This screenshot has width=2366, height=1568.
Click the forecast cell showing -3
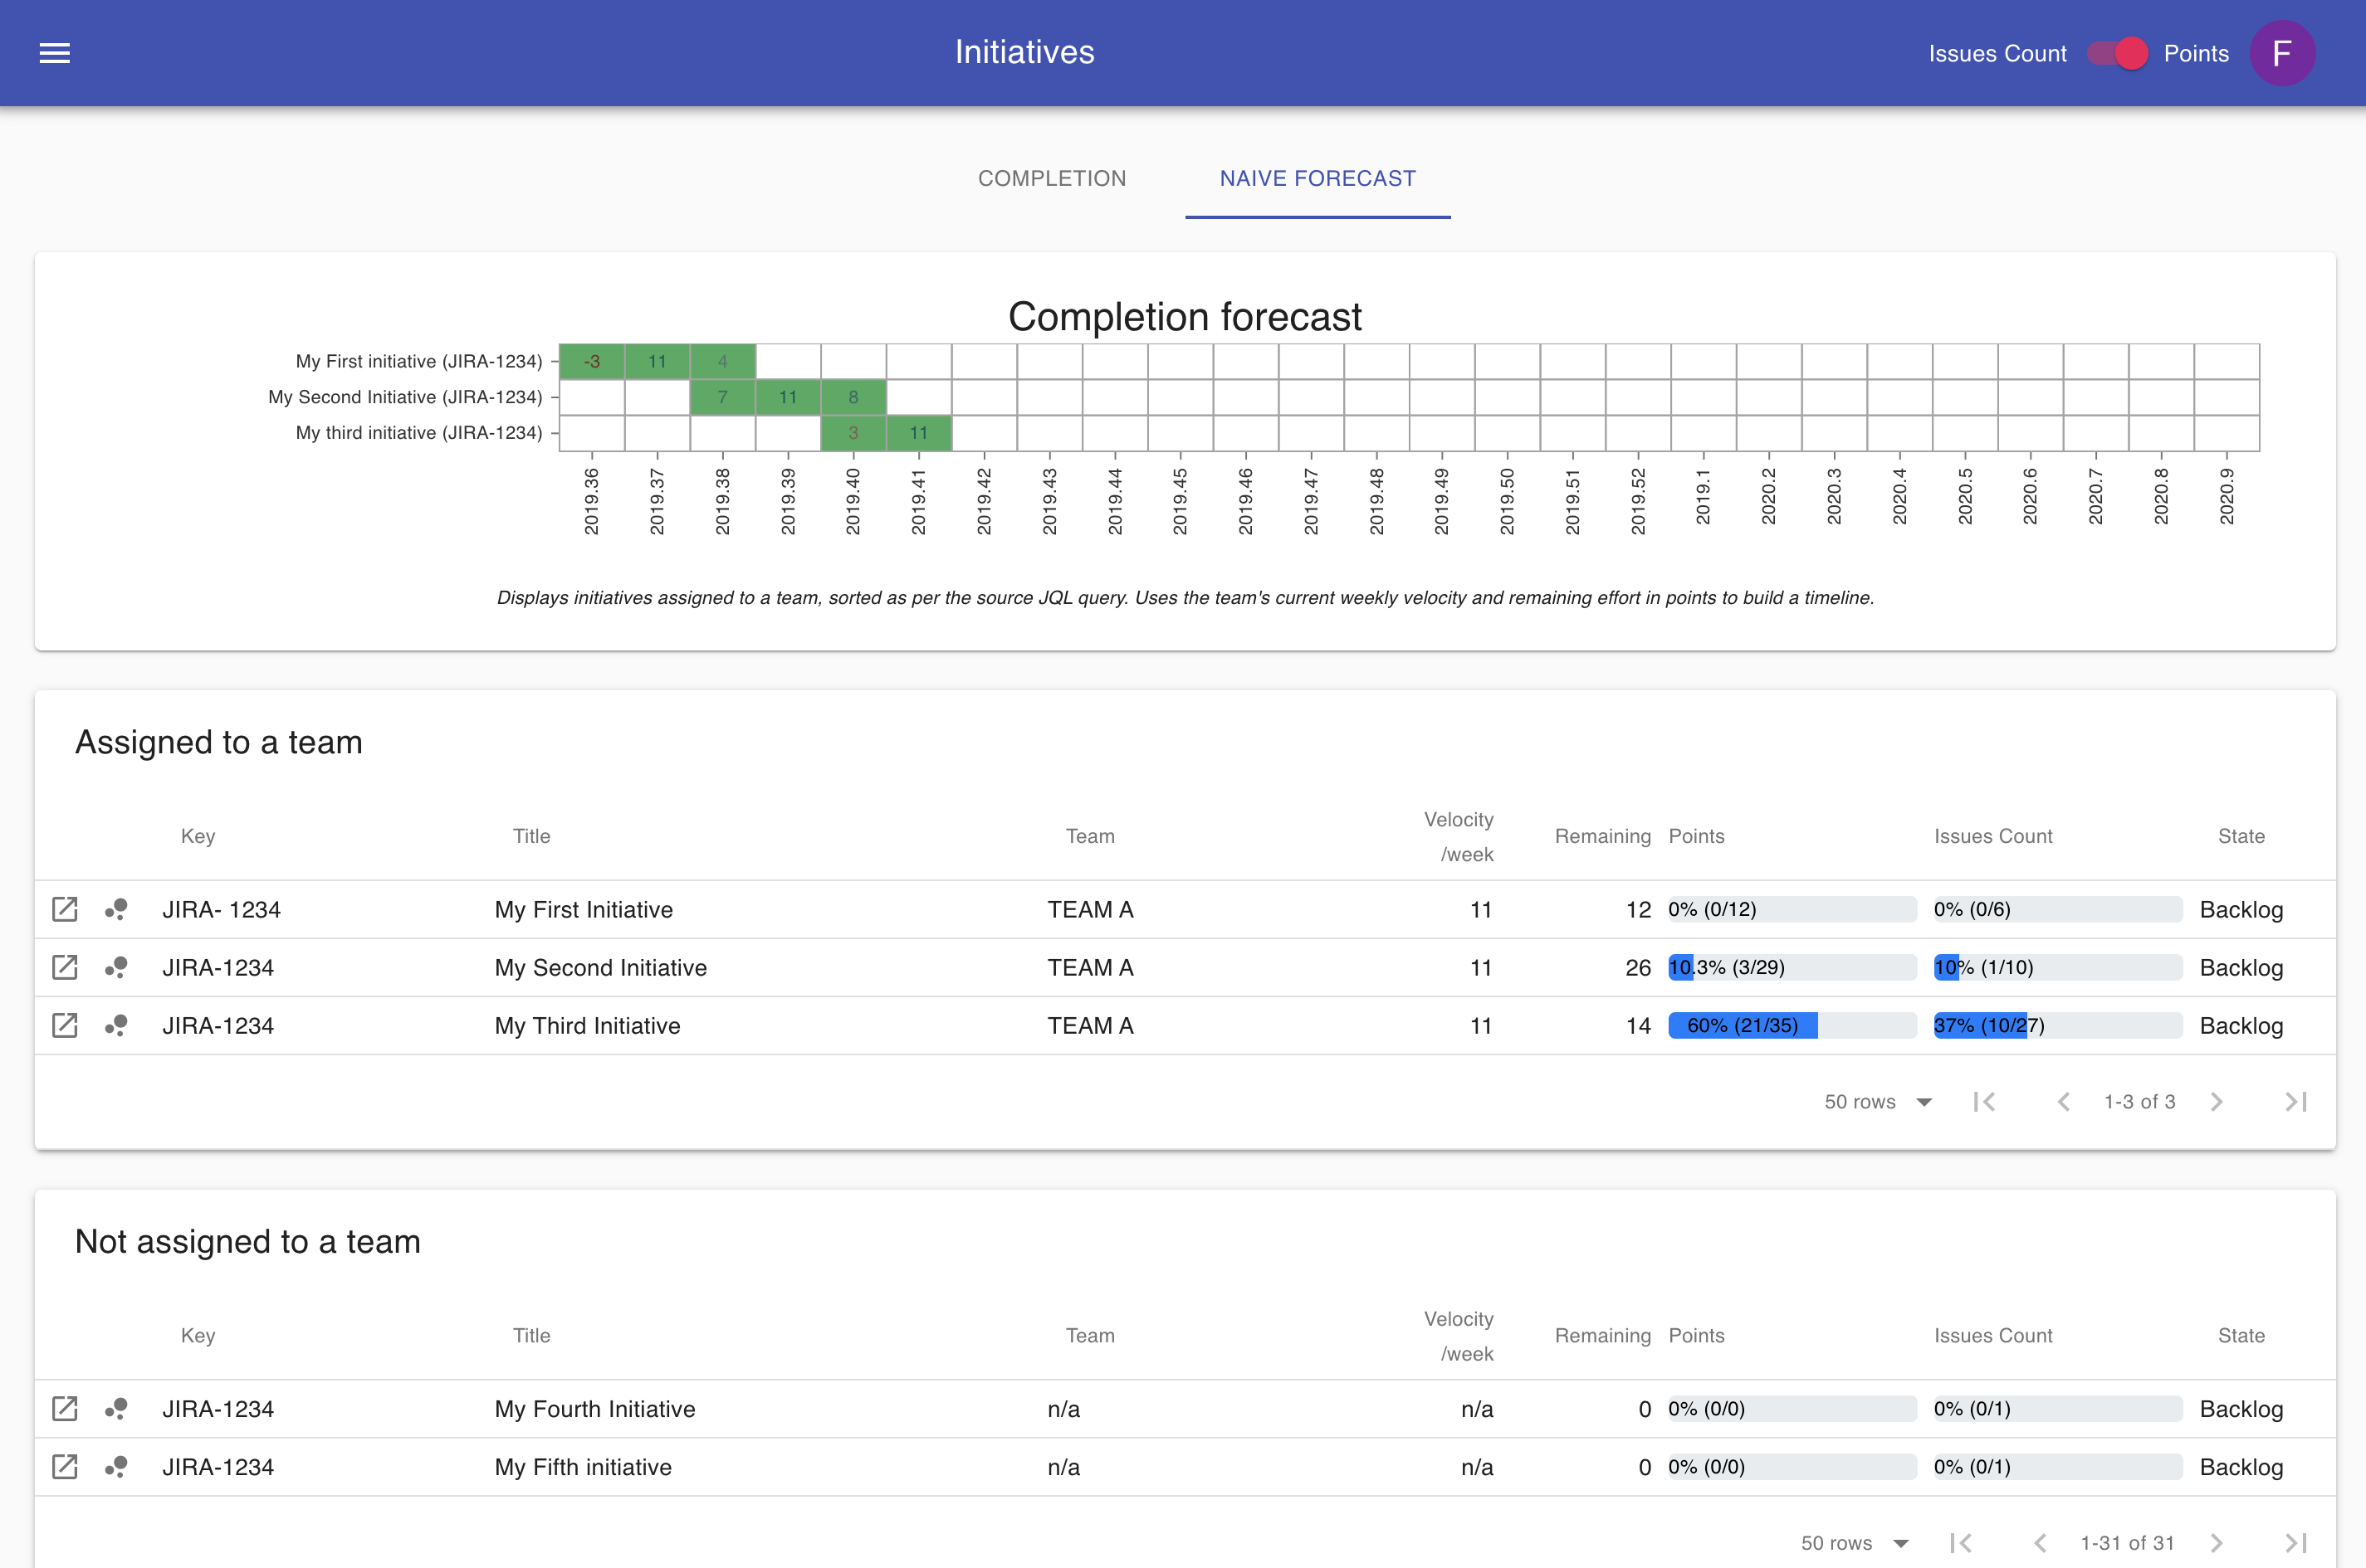click(591, 361)
